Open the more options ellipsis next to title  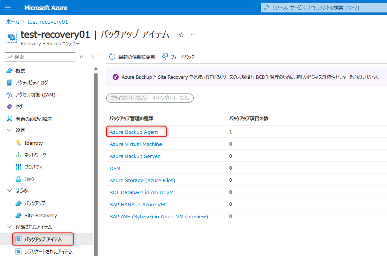pyautogui.click(x=193, y=35)
